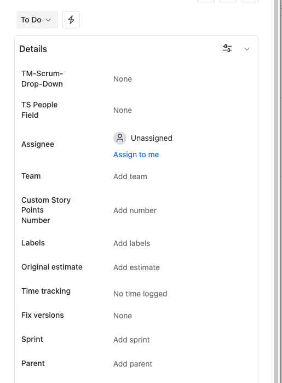Edit Fix versions None value

point(123,316)
